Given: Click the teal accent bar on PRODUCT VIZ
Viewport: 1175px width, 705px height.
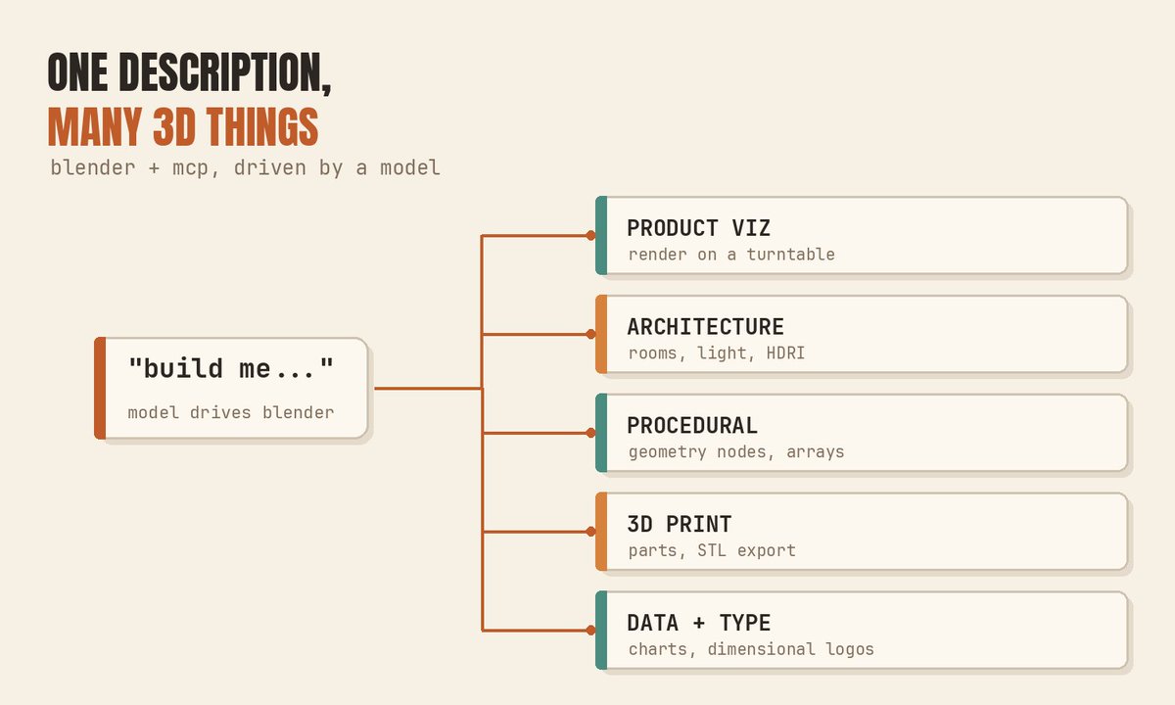Looking at the screenshot, I should click(601, 235).
